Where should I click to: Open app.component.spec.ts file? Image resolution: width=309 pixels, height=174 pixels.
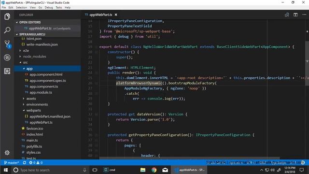47,81
